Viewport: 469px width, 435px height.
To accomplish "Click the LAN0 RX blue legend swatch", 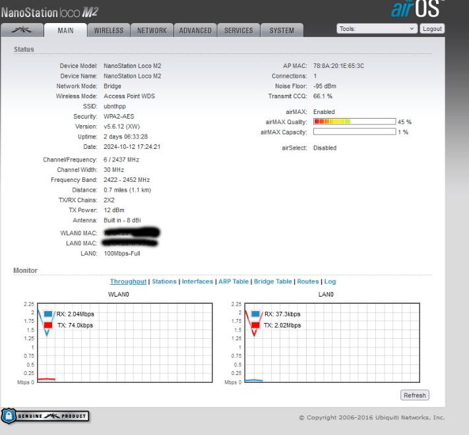I will click(x=256, y=314).
